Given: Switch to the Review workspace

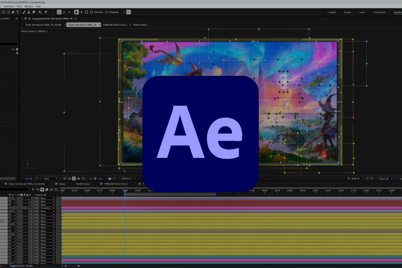Looking at the screenshot, I should click(348, 12).
